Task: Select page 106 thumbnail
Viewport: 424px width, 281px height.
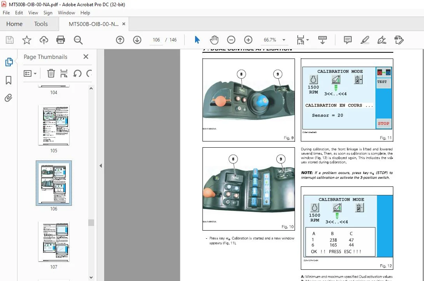Action: (54, 183)
